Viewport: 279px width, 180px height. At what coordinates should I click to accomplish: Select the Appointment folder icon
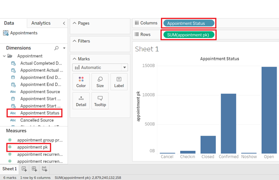[x=10, y=56]
